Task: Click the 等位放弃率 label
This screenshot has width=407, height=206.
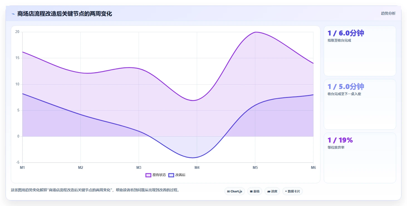Action: tap(336, 147)
